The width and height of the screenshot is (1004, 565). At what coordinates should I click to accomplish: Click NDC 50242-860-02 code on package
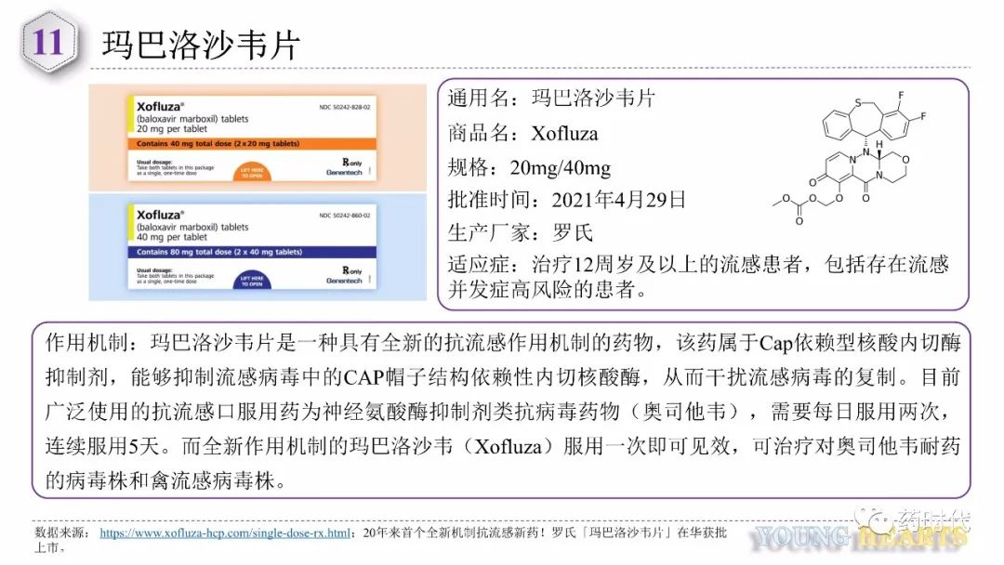(x=345, y=215)
